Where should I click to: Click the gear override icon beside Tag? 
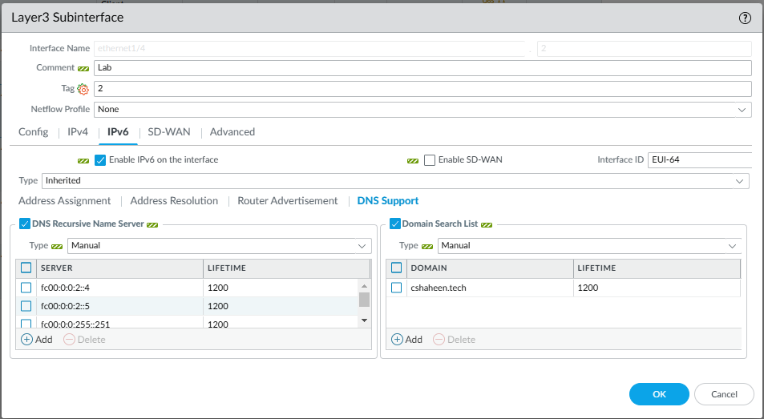(x=83, y=89)
